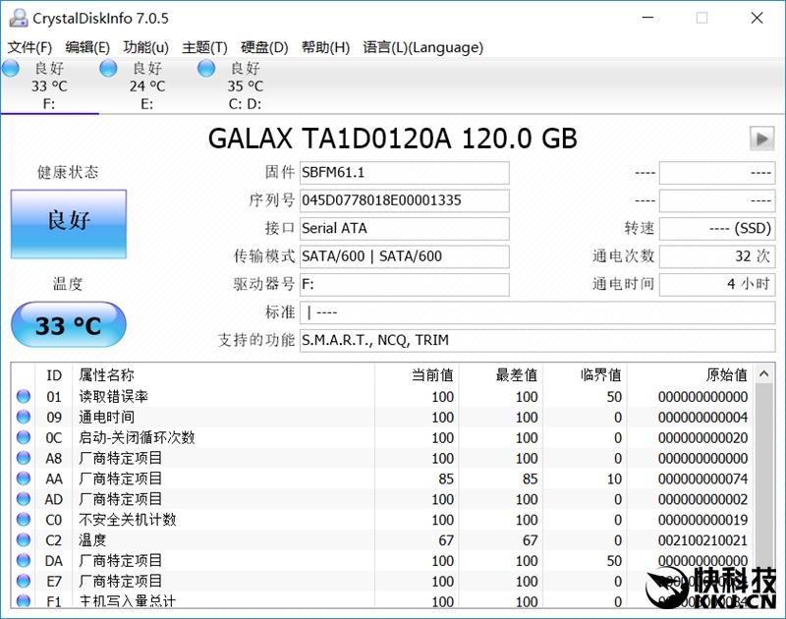The image size is (786, 619).
Task: Click raw value 000000000019
Action: click(702, 520)
